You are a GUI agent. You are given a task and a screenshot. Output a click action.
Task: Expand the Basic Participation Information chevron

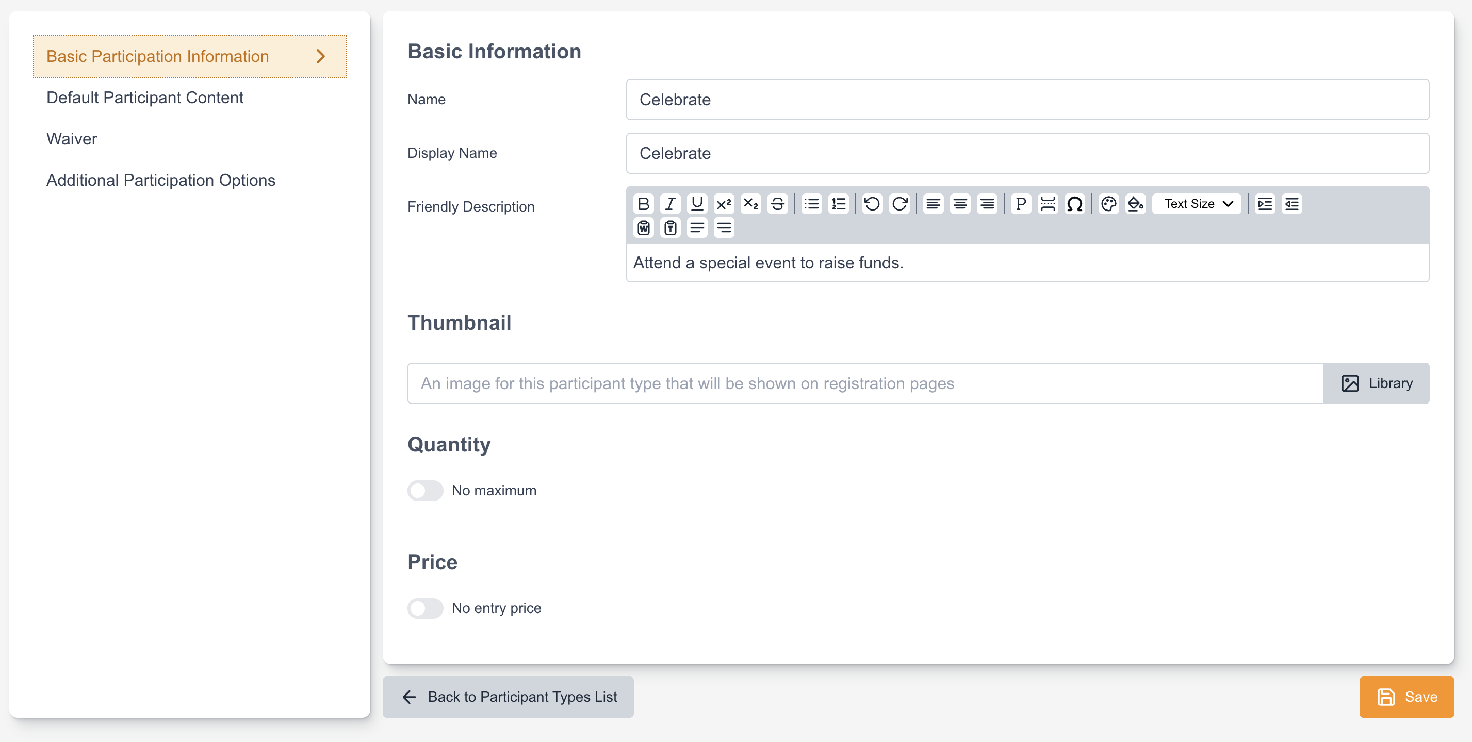pos(321,56)
